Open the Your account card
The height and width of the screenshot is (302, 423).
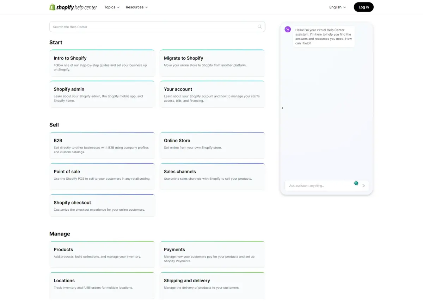[212, 94]
